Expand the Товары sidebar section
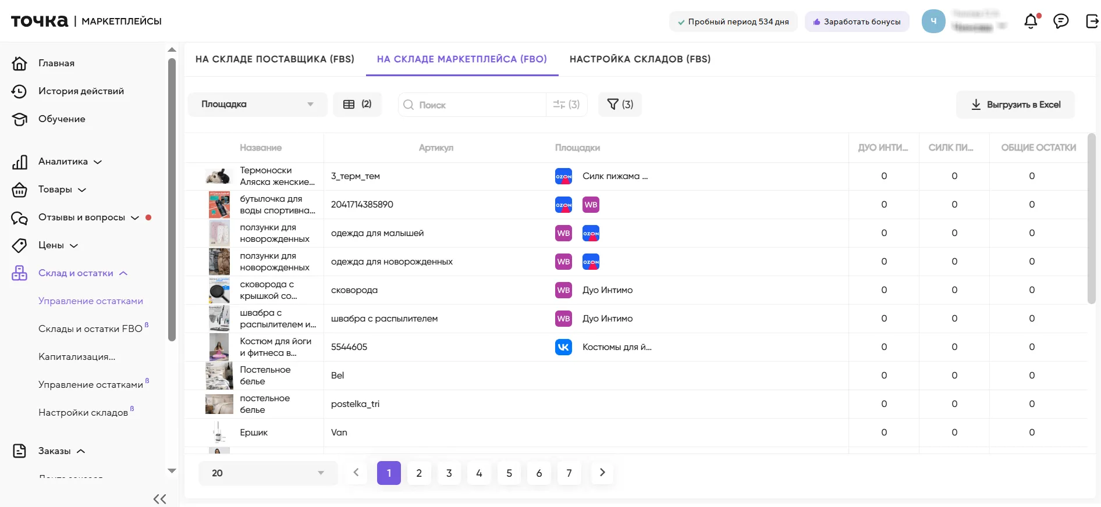 [62, 190]
